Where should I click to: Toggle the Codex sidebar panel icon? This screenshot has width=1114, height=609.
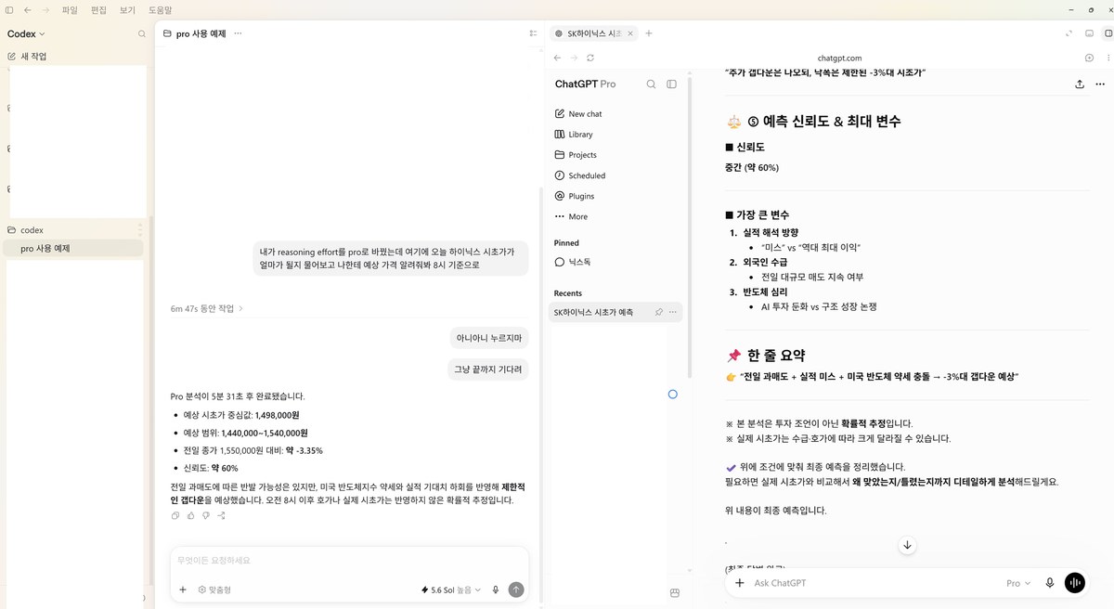9,9
